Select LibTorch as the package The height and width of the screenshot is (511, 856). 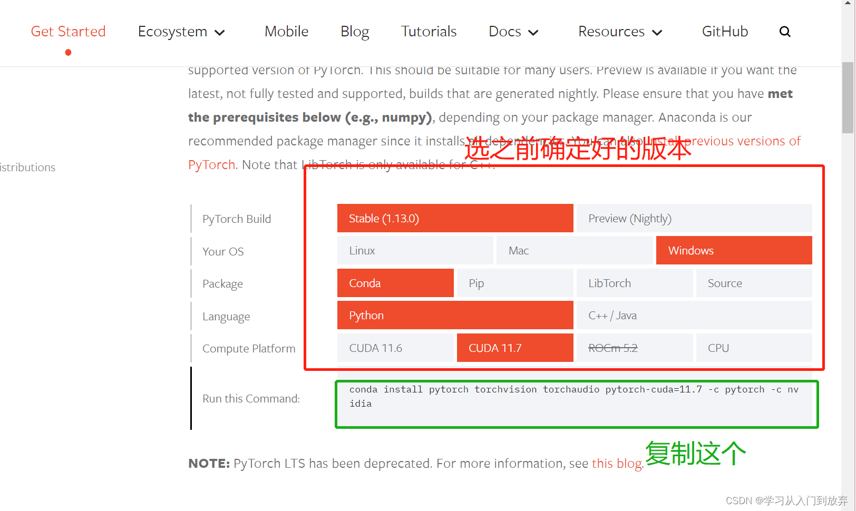tap(635, 283)
